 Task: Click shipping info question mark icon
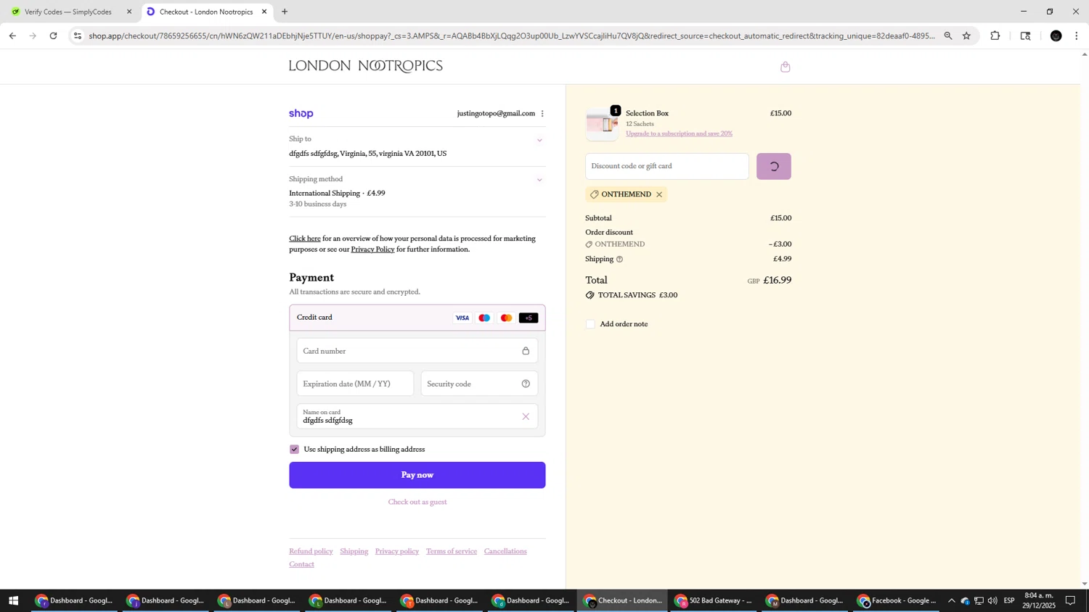pyautogui.click(x=619, y=259)
